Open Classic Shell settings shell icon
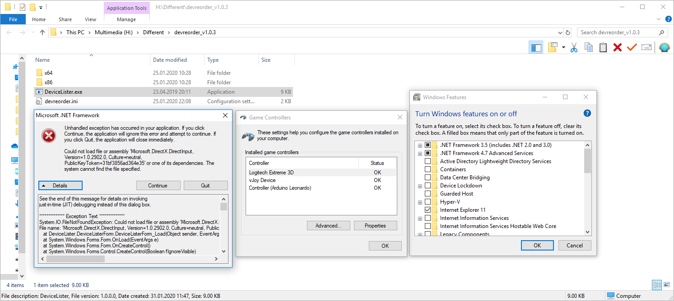This screenshot has height=301, width=674. 664,47
